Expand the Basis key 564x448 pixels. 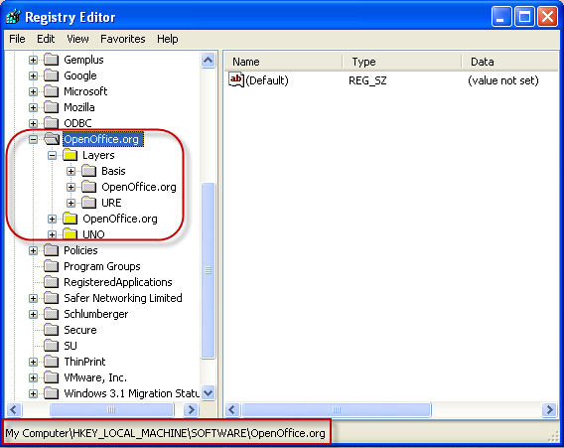coord(70,171)
